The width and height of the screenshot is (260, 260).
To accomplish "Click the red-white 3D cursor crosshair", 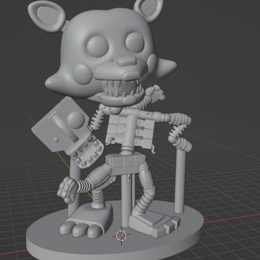I will point(121,235).
